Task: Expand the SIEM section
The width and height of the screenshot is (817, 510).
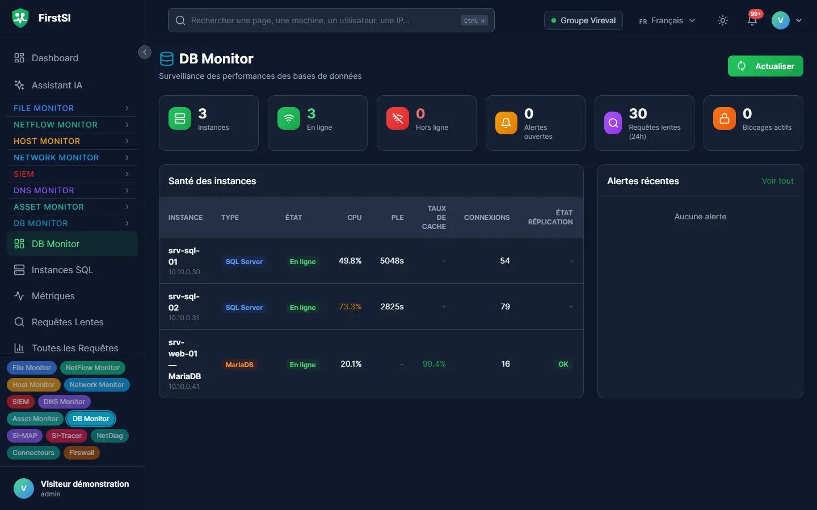Action: pyautogui.click(x=72, y=174)
